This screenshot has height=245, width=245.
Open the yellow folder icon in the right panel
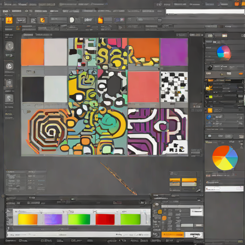click(x=209, y=88)
